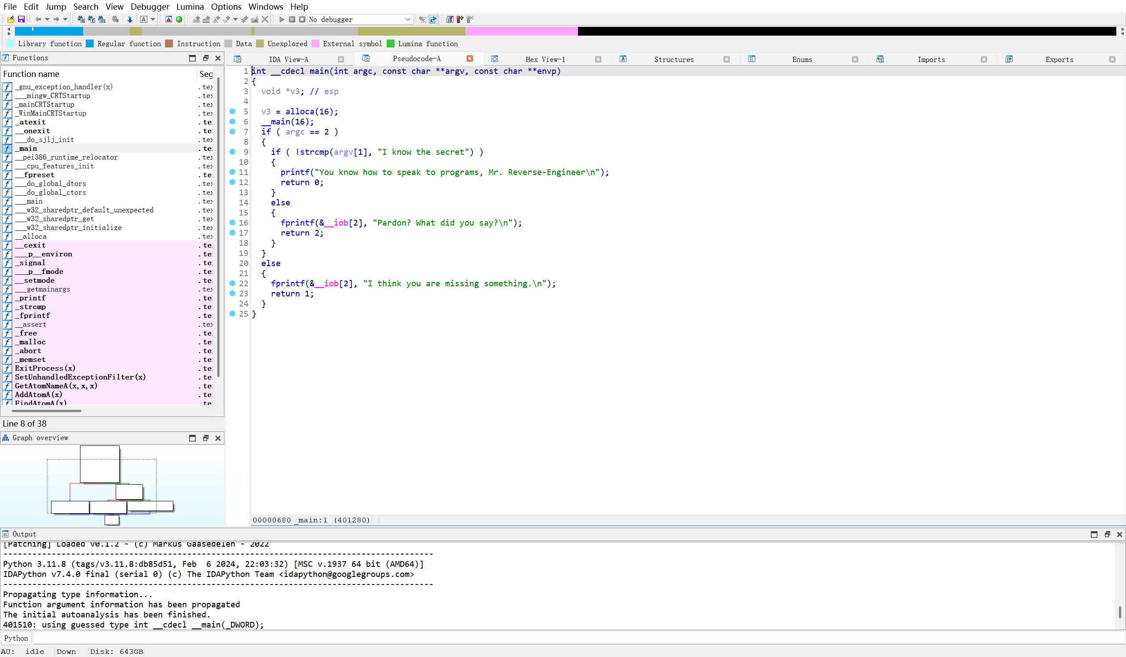The height and width of the screenshot is (657, 1126).
Task: Click the pink external symbol navigation band
Action: click(521, 31)
